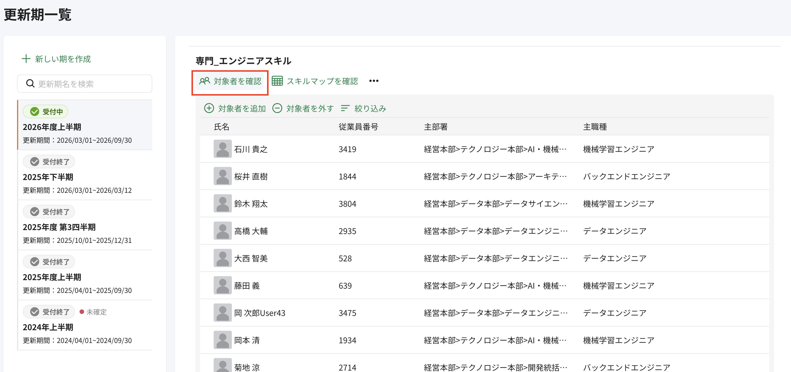Click the circled minus remove icon
791x372 pixels.
pyautogui.click(x=277, y=108)
